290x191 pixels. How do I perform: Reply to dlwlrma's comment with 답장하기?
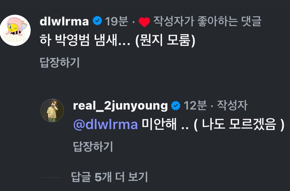point(60,62)
